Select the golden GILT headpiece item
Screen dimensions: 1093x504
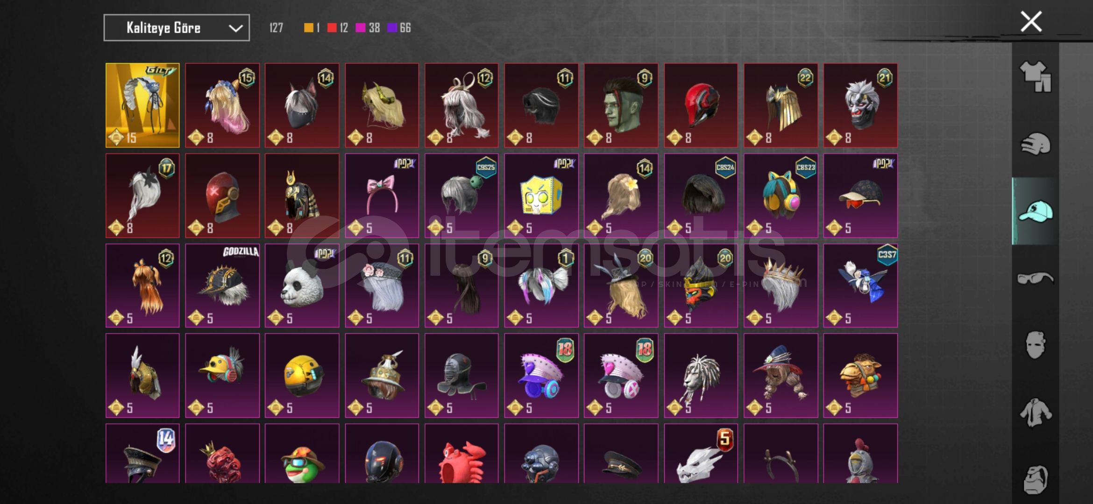click(x=142, y=105)
